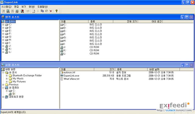This screenshot has width=195, height=114.
Task: Collapse 내 컴퓨터 in local host tree
Action: point(3,88)
